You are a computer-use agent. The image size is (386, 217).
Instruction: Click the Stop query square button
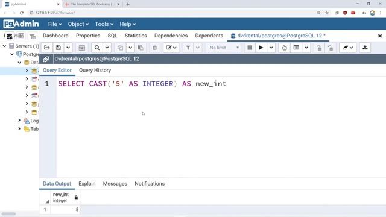point(250,48)
